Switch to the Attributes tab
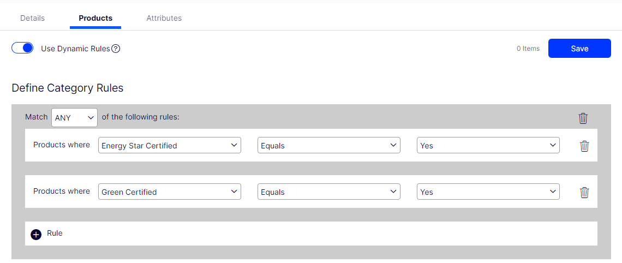Viewport: 622px width, 263px height. click(x=164, y=18)
